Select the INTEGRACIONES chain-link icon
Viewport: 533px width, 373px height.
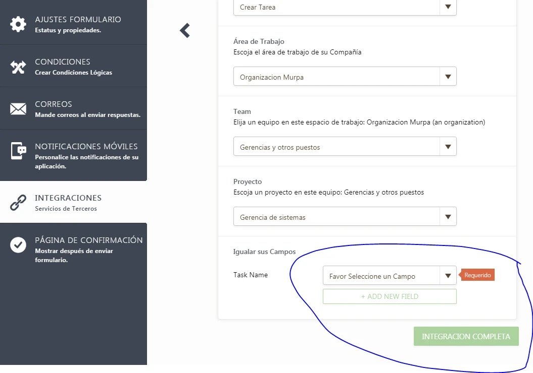(18, 202)
